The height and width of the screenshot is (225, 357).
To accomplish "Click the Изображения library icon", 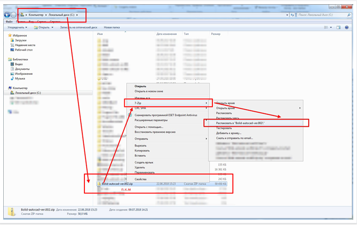I will click(12, 74).
